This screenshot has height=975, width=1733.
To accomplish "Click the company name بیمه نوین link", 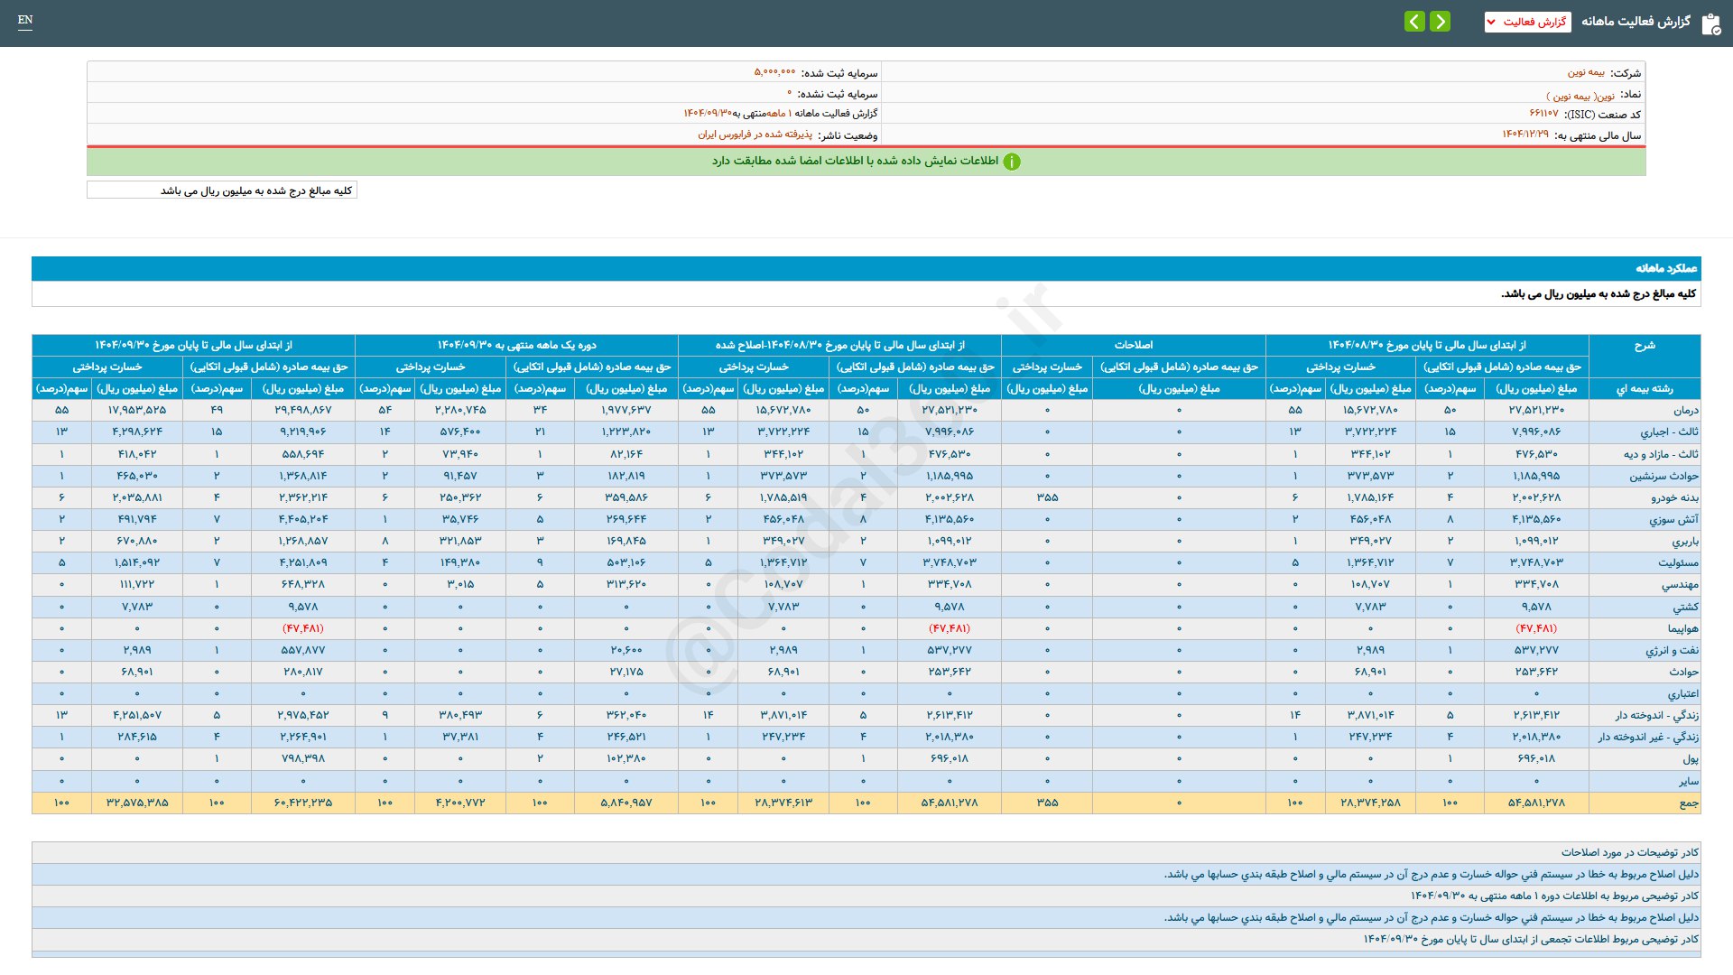I will [x=1585, y=72].
